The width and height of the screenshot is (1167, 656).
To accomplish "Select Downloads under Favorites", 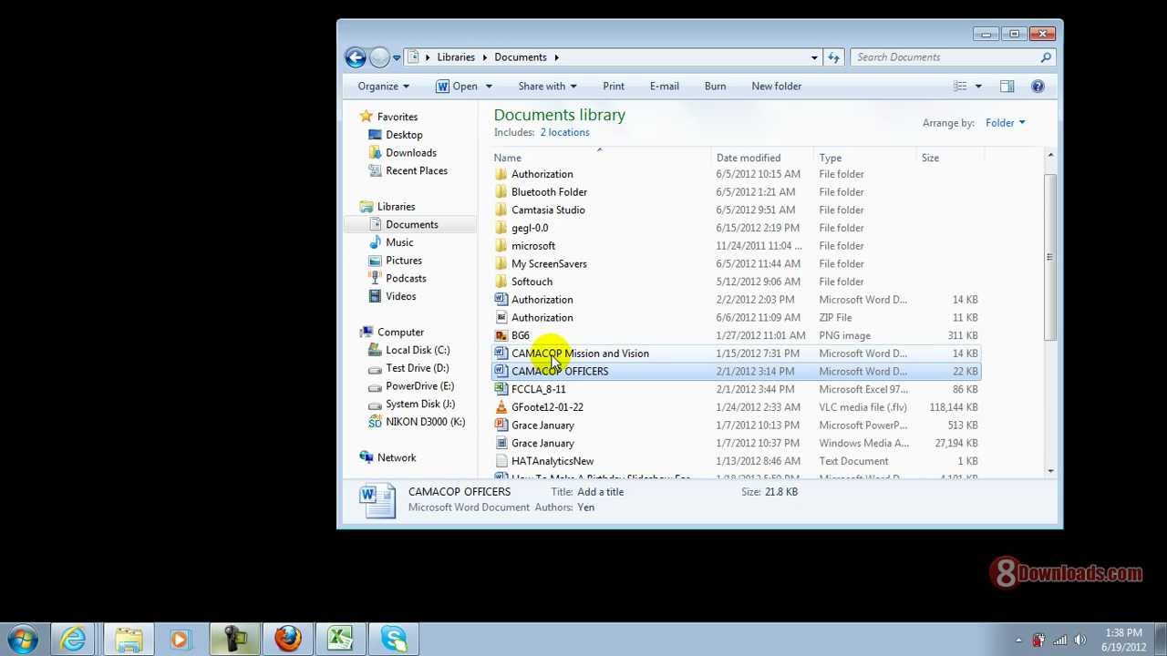I will point(411,153).
